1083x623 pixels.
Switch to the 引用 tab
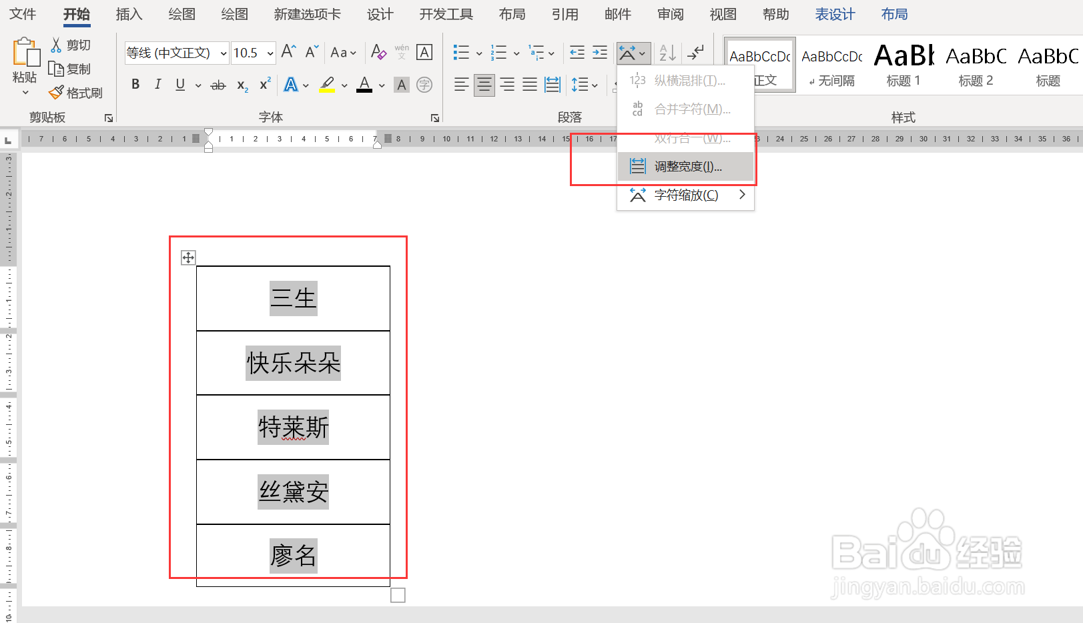tap(565, 14)
